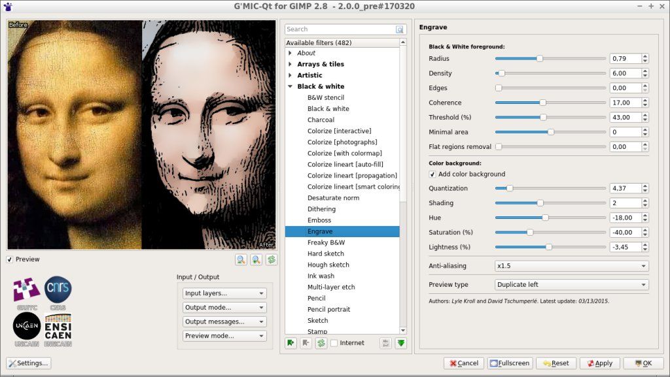Maximize the G'MIC-Qt window
The image size is (670, 377).
pyautogui.click(x=651, y=6)
